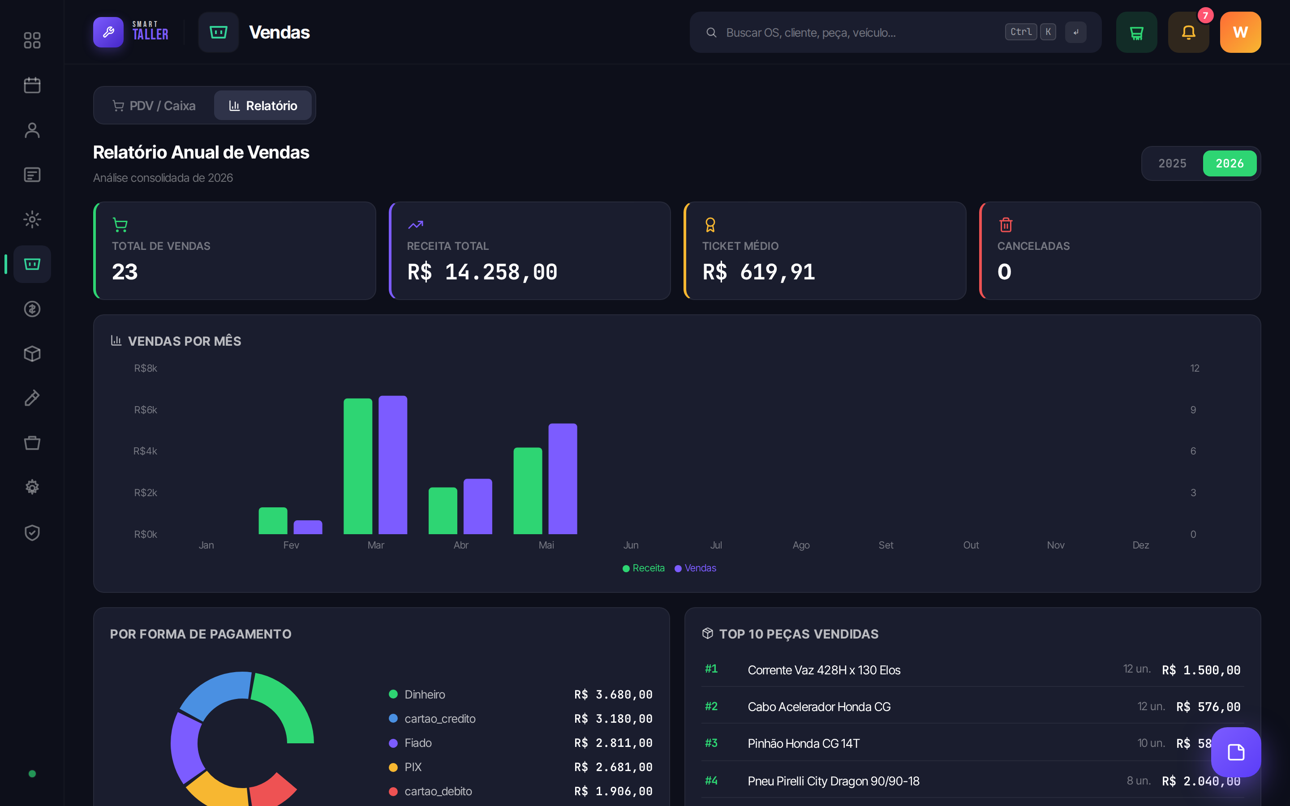The image size is (1290, 806).
Task: Click Pinhão Honda CG 14T row
Action: click(972, 743)
